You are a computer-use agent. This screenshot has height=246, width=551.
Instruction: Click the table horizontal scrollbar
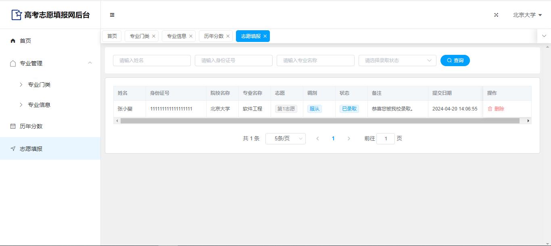(x=319, y=121)
